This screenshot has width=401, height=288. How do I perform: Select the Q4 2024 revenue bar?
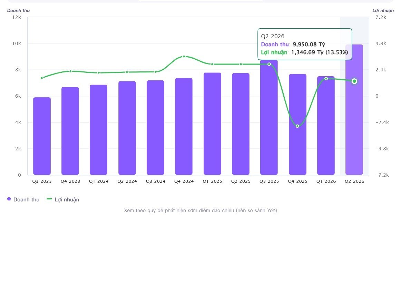pyautogui.click(x=184, y=127)
